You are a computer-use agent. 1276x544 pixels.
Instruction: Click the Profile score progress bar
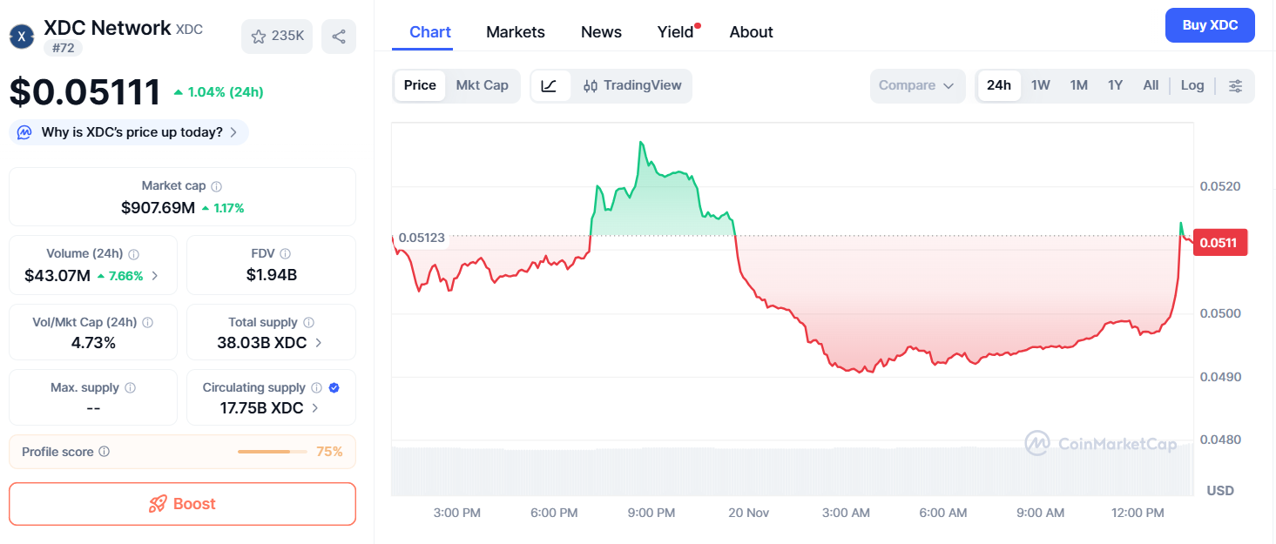pyautogui.click(x=272, y=452)
